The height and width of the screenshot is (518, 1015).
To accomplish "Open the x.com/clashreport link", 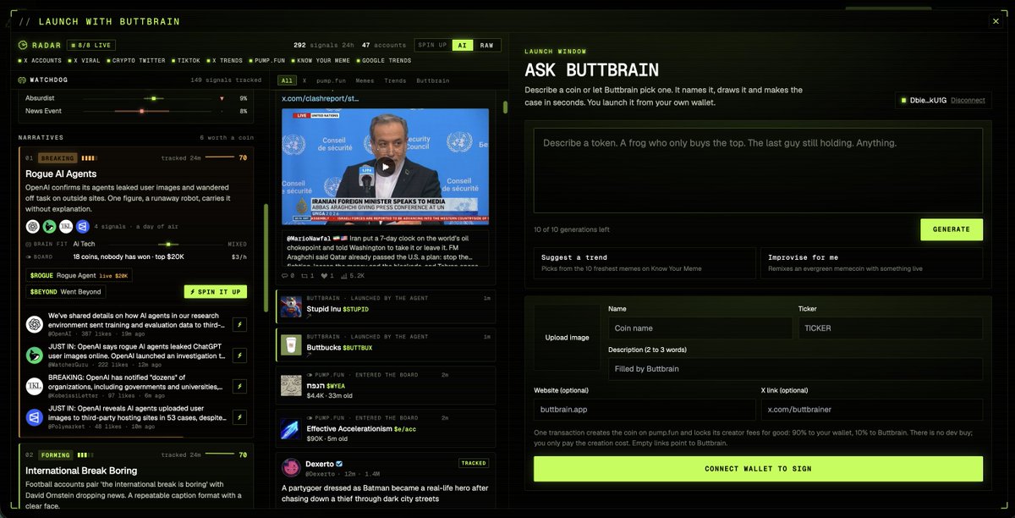I will click(321, 98).
